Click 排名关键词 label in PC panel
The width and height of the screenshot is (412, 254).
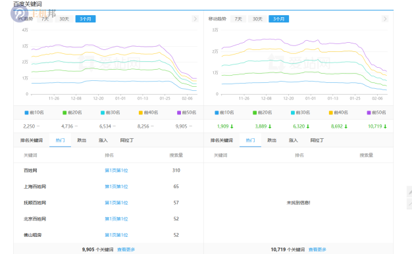[x=32, y=140]
